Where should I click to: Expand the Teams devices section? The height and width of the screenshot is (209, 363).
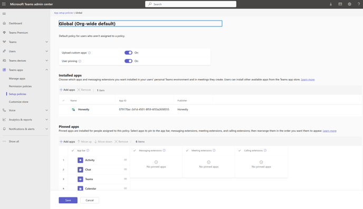point(46,60)
